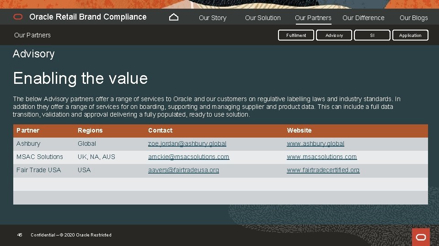This screenshot has width=439, height=246.
Task: Select the Our Partners navigation tab
Action: point(313,18)
